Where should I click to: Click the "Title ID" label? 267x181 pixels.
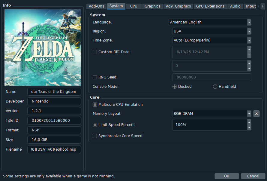[x=12, y=121]
